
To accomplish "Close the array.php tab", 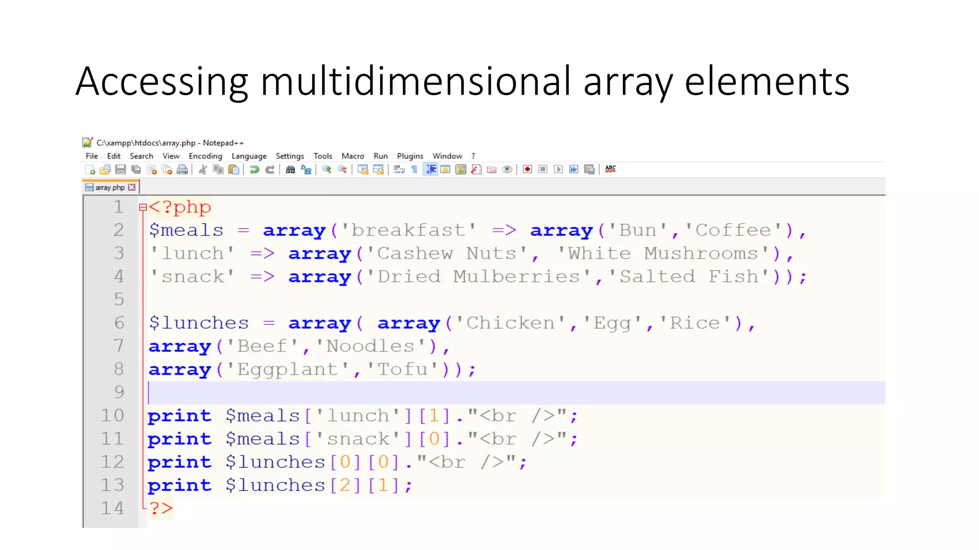I will pos(132,188).
